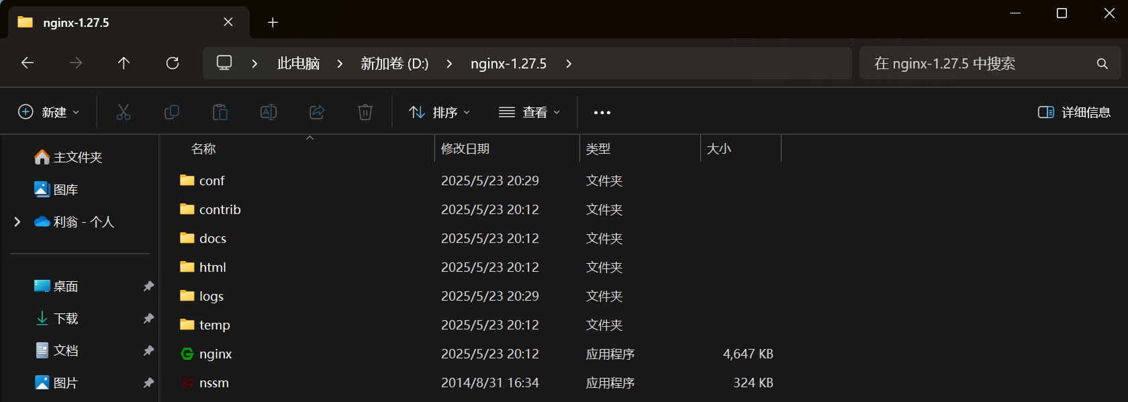Expand chevron after 此电脑 in address bar
This screenshot has width=1128, height=402.
pyautogui.click(x=340, y=64)
